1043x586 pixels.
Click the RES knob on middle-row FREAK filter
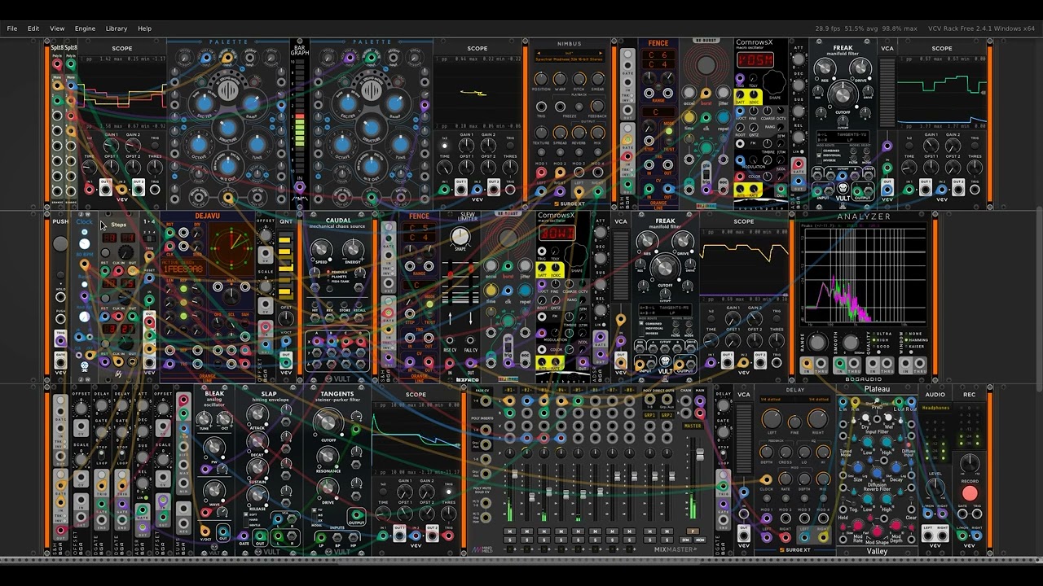646,242
